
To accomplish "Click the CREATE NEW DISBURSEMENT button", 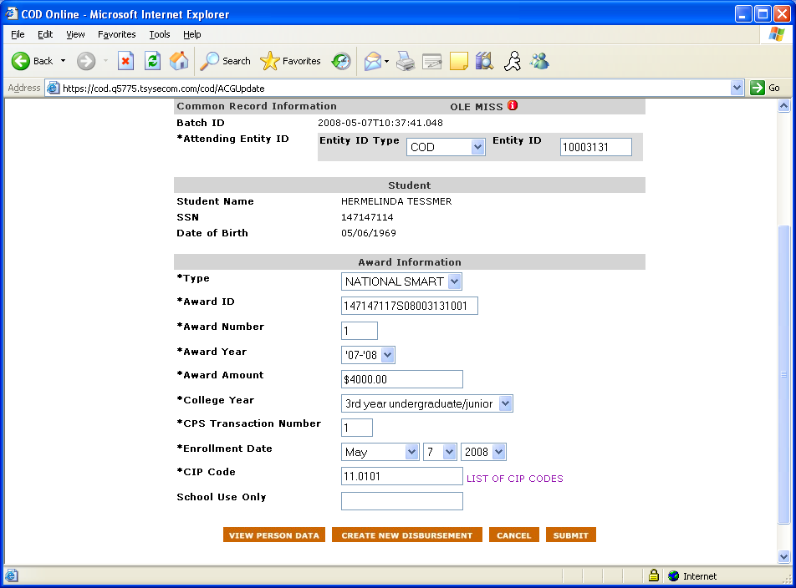I will pyautogui.click(x=407, y=535).
